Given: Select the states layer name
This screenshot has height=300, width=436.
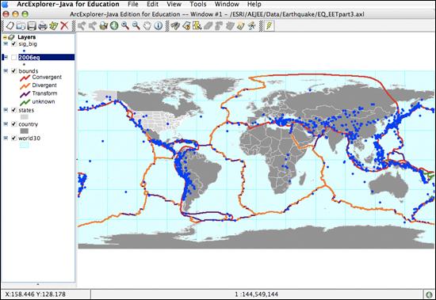Looking at the screenshot, I should (x=26, y=110).
